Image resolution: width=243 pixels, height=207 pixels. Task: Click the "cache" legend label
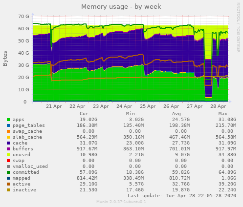[20, 143]
